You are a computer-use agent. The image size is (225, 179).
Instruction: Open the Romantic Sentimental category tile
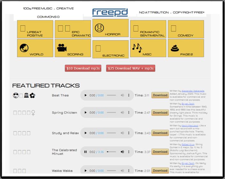pos(148,29)
